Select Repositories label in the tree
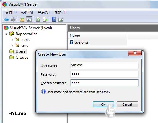Image resolution: width=158 pixels, height=123 pixels. [x=26, y=34]
